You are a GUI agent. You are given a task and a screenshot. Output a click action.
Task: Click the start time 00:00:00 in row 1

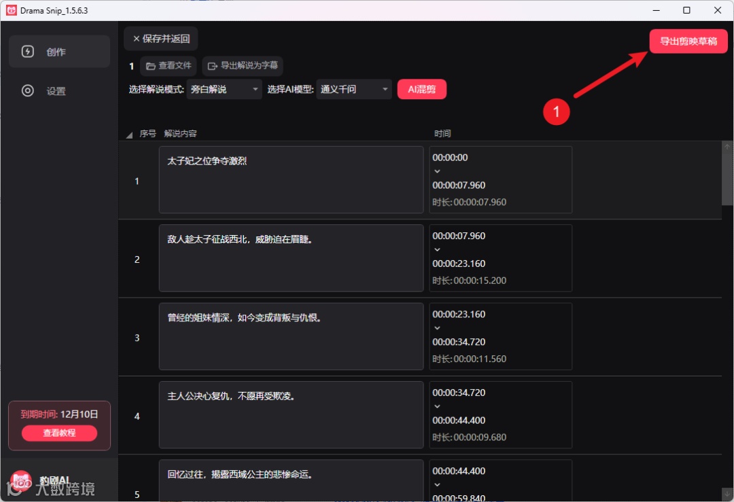(450, 158)
